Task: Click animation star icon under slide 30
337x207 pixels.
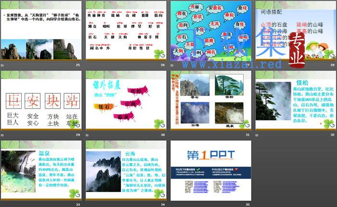Action: 87,135
